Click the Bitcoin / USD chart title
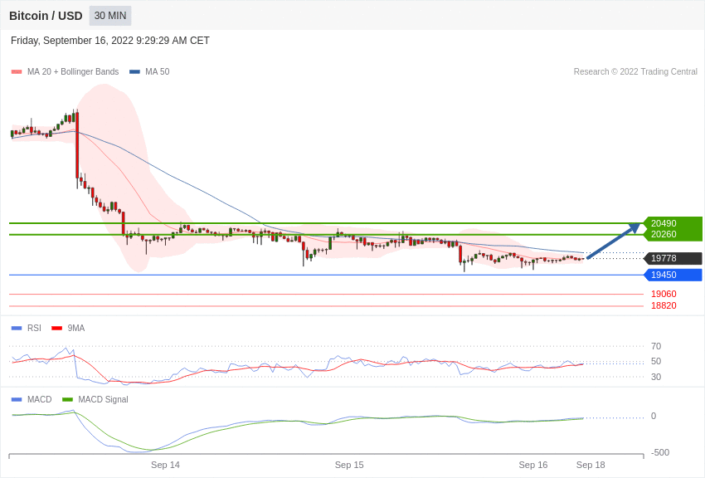Image resolution: width=705 pixels, height=478 pixels. (x=46, y=16)
